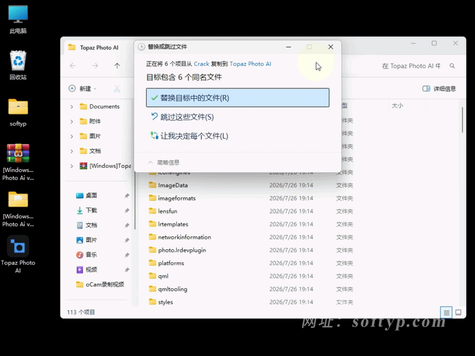The height and width of the screenshot is (356, 475).
Task: Open the Topaz Photo AI destination link in the dialog
Action: coord(250,64)
